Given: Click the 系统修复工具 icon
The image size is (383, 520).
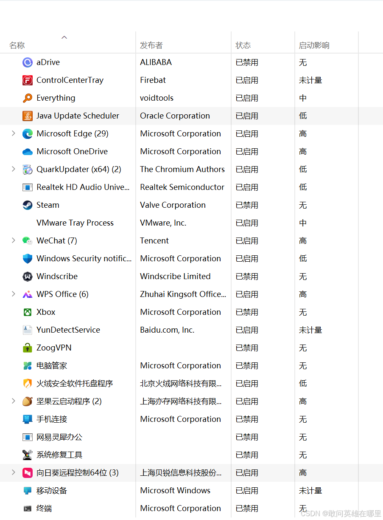Looking at the screenshot, I should click(28, 455).
